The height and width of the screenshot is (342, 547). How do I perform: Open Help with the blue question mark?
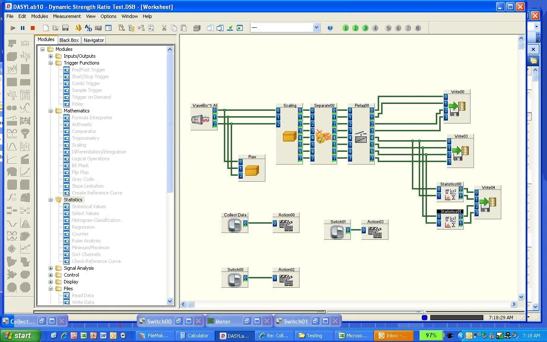[x=330, y=28]
